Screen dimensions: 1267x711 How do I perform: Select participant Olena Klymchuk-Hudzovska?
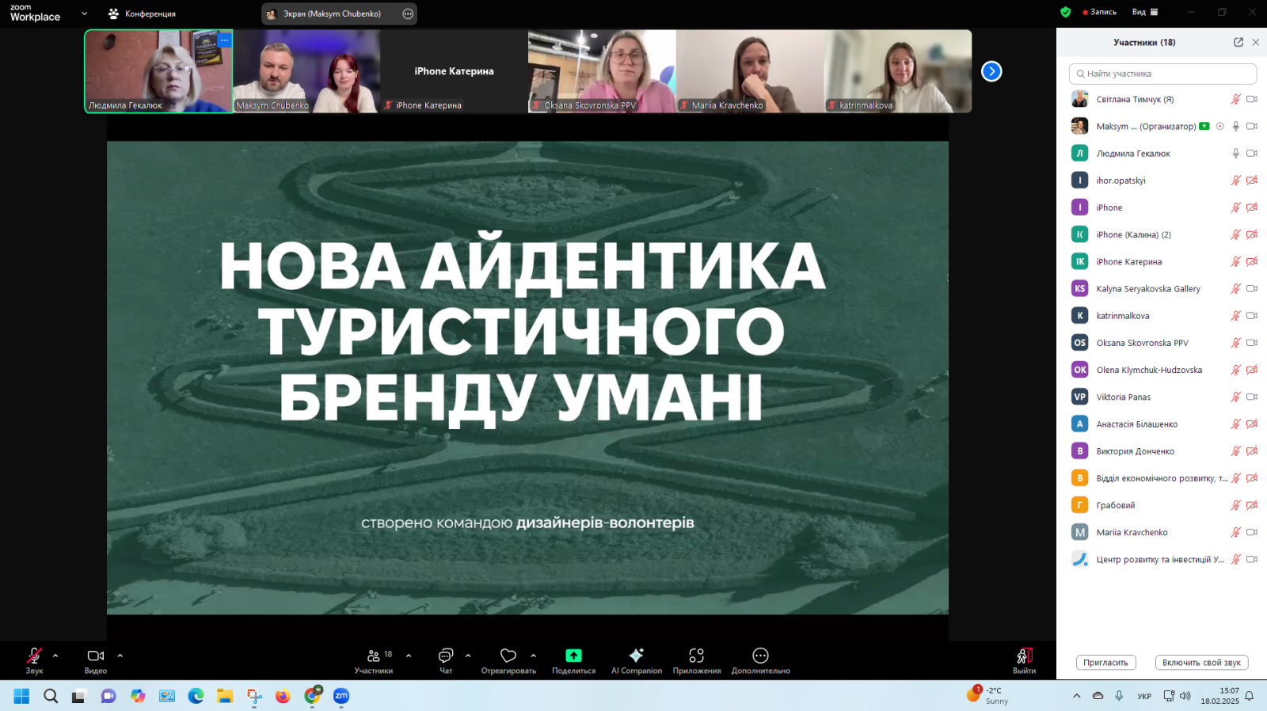pyautogui.click(x=1162, y=370)
